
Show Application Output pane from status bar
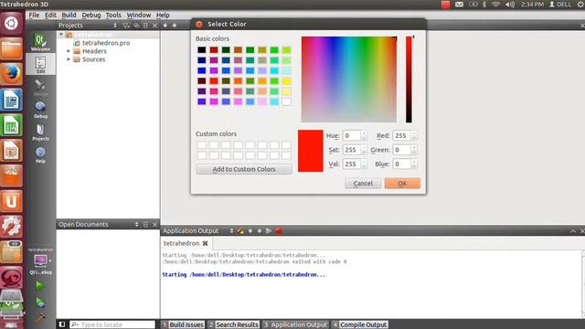pos(295,324)
